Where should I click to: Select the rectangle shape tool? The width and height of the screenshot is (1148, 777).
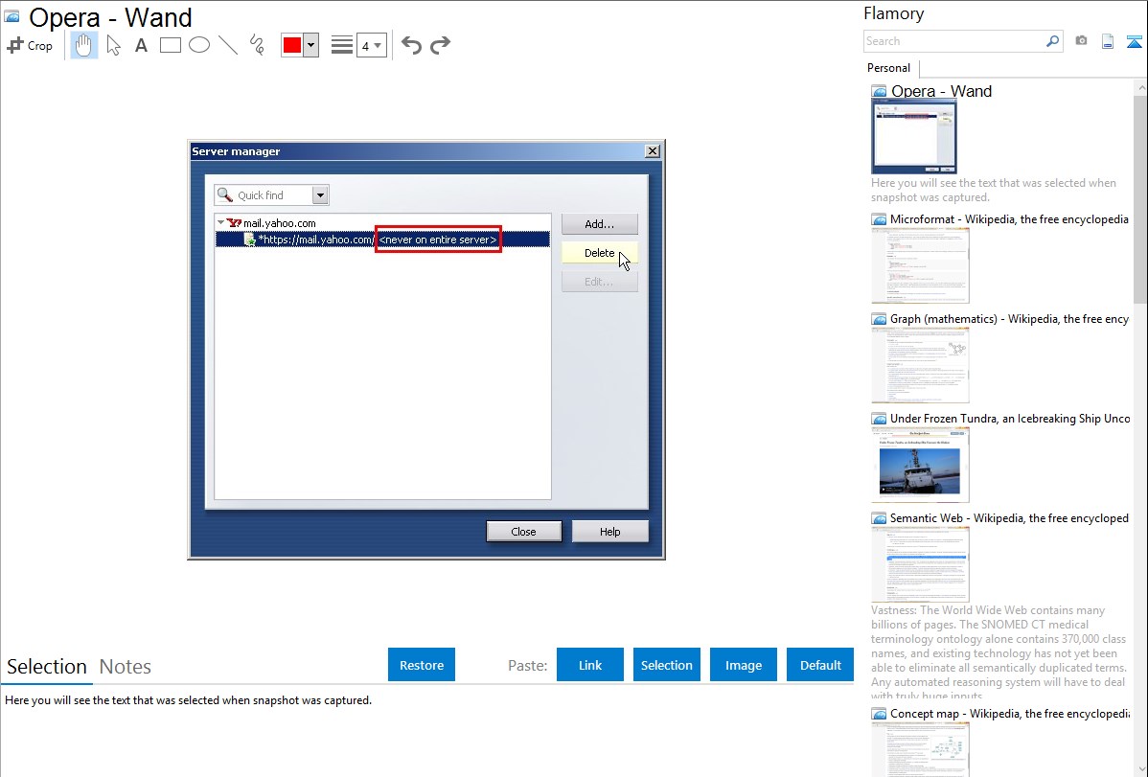pyautogui.click(x=170, y=45)
